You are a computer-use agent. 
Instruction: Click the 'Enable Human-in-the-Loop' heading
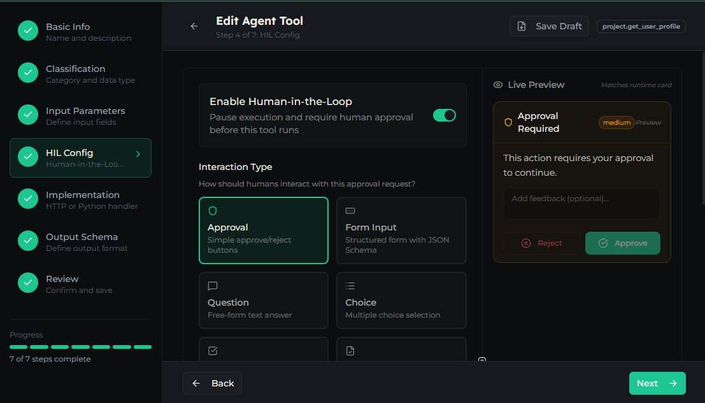(281, 101)
